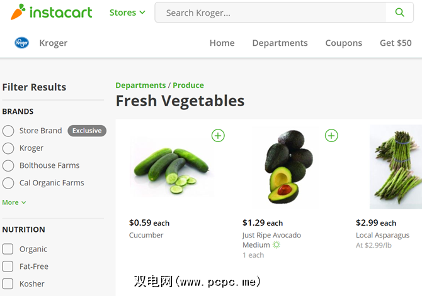Open the Cucumber product image

coord(171,168)
